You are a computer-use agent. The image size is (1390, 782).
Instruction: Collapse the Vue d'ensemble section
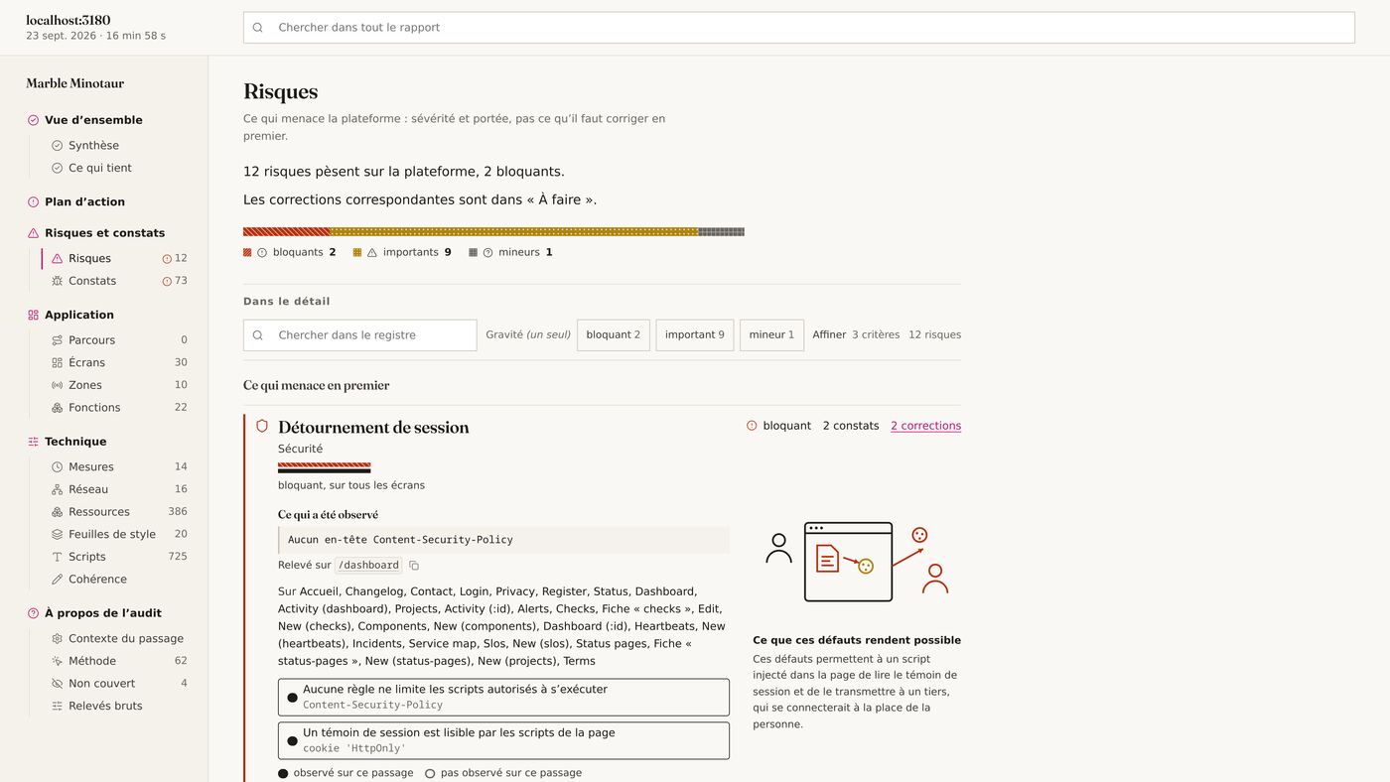[x=93, y=120]
